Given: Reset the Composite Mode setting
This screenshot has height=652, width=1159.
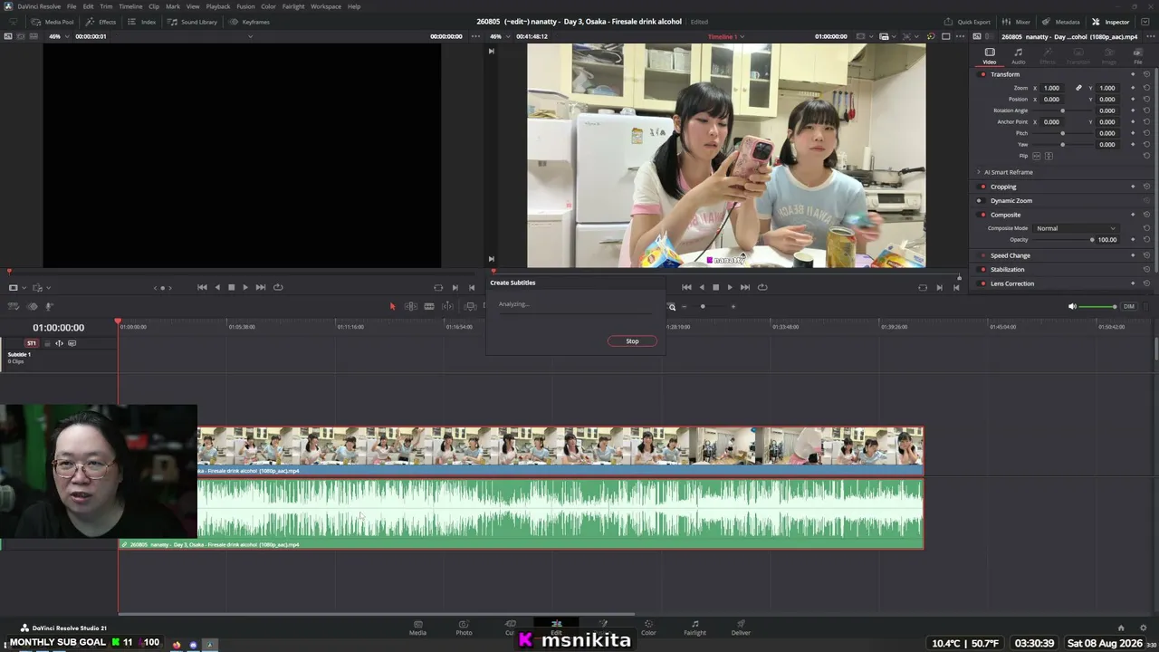Looking at the screenshot, I should tap(1146, 228).
